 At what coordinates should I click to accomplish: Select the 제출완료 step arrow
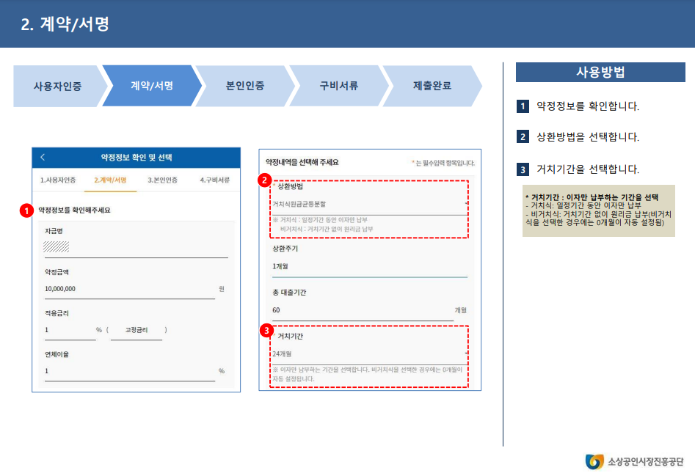(x=432, y=86)
